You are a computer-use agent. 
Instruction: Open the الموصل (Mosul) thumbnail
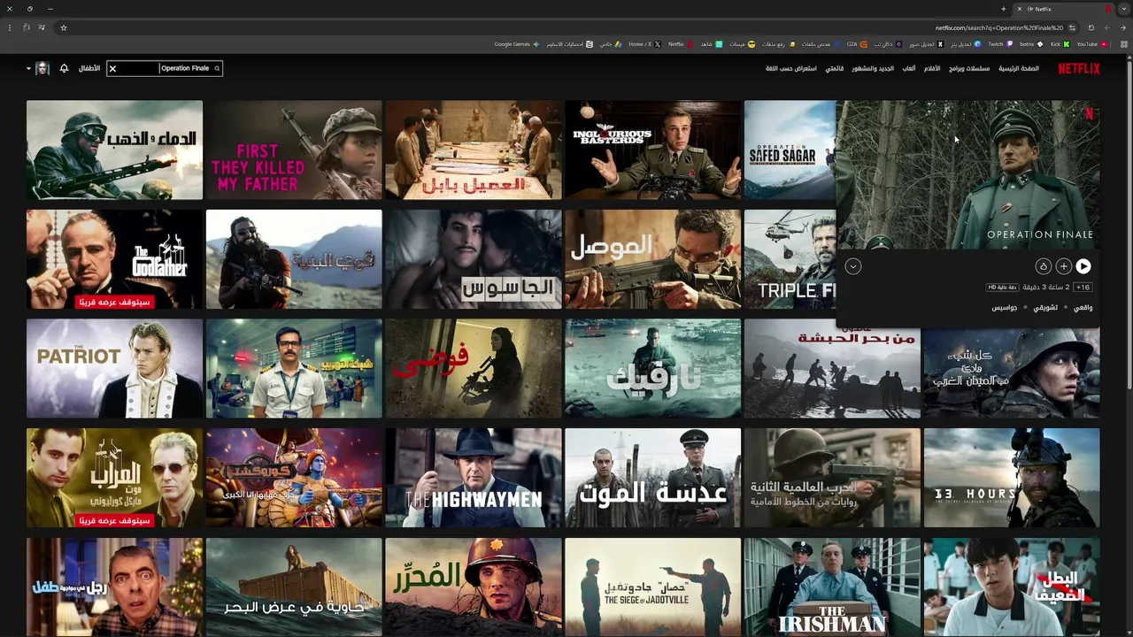point(653,259)
